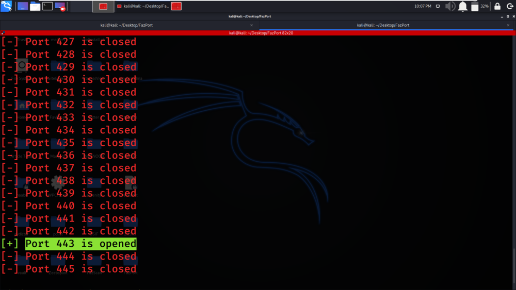Click the screen recorder panel icon
The width and height of the screenshot is (516, 290).
tap(60, 6)
